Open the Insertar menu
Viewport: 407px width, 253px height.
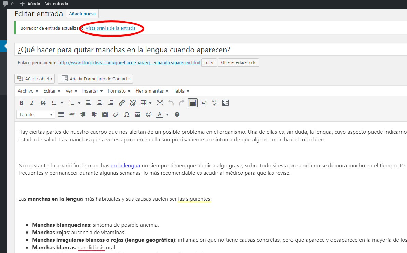click(92, 91)
